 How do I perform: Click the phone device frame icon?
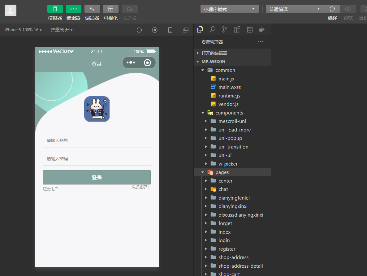[x=170, y=30]
